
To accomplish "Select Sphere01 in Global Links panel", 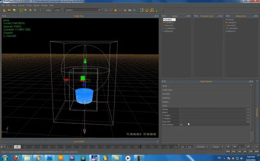I will (230, 31).
